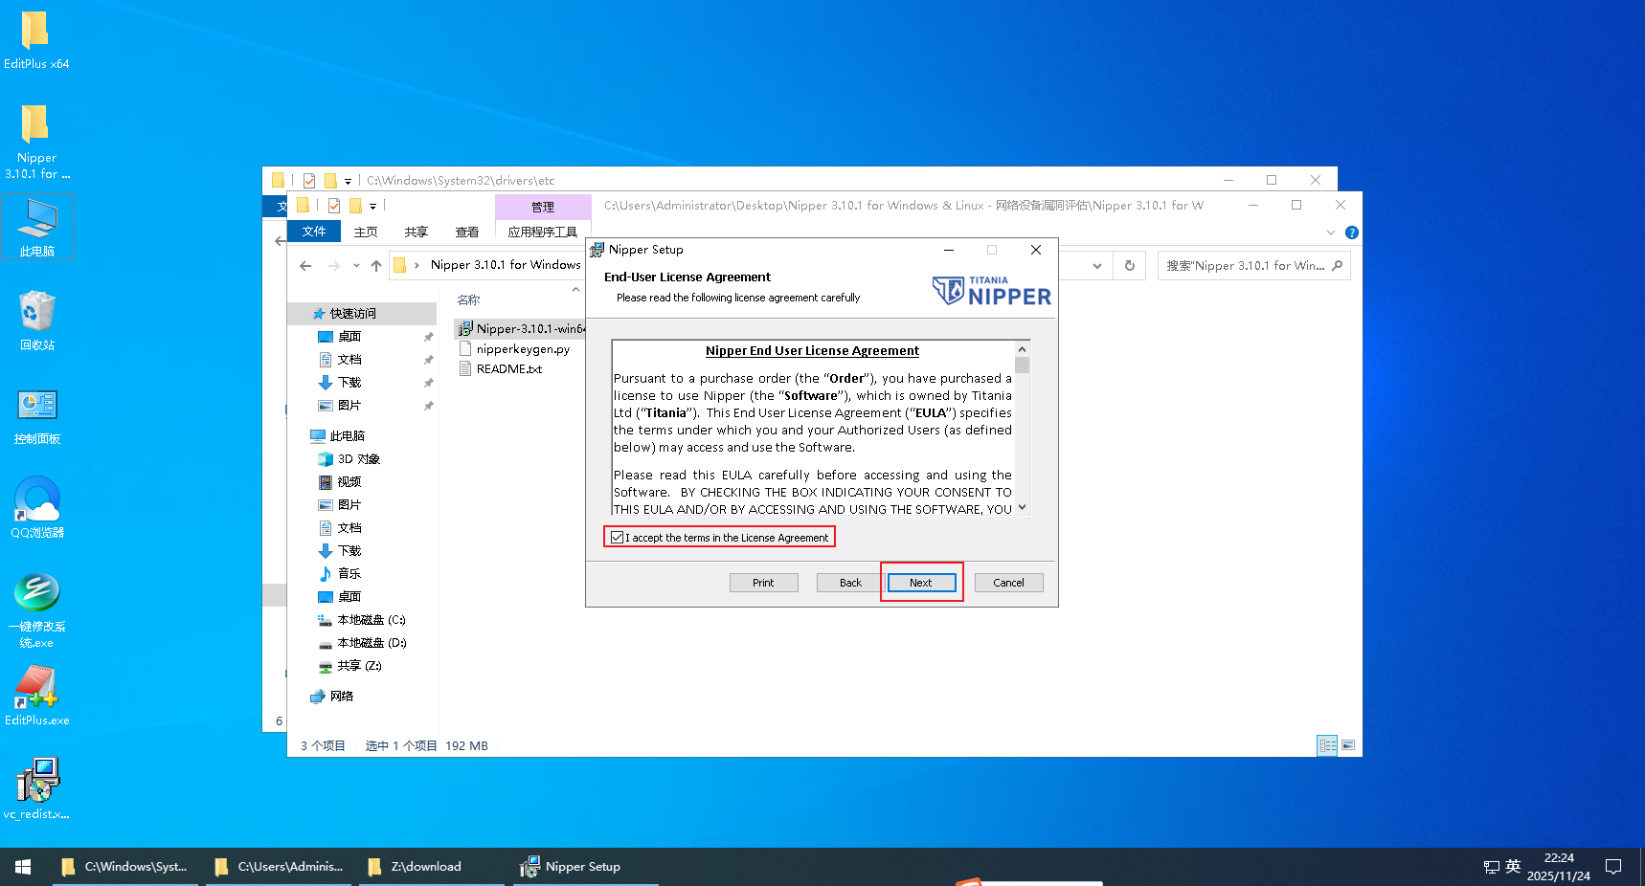This screenshot has height=886, width=1645.
Task: Switch to details view toggle
Action: (1327, 745)
